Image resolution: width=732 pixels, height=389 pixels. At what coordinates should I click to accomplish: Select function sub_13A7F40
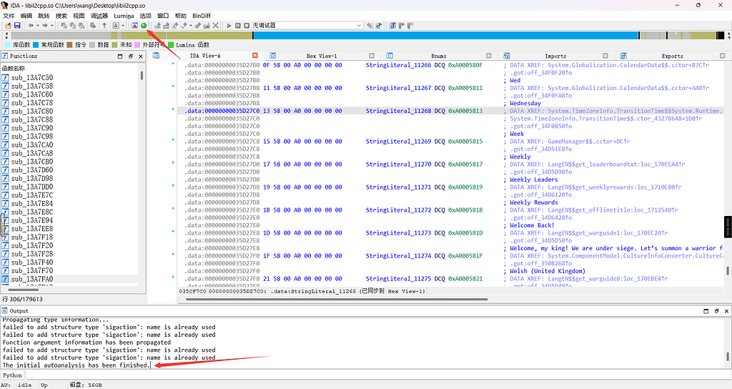click(31, 262)
